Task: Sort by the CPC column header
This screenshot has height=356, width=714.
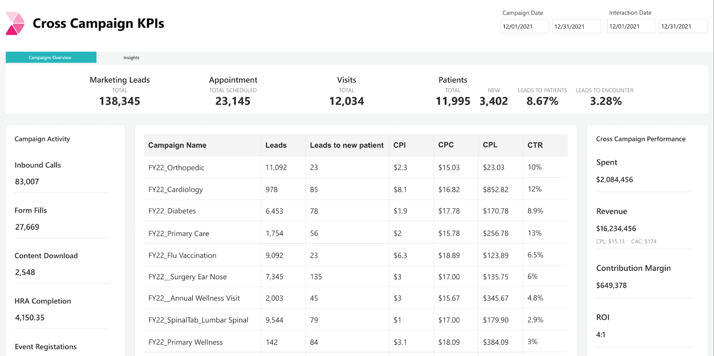Action: pos(446,145)
